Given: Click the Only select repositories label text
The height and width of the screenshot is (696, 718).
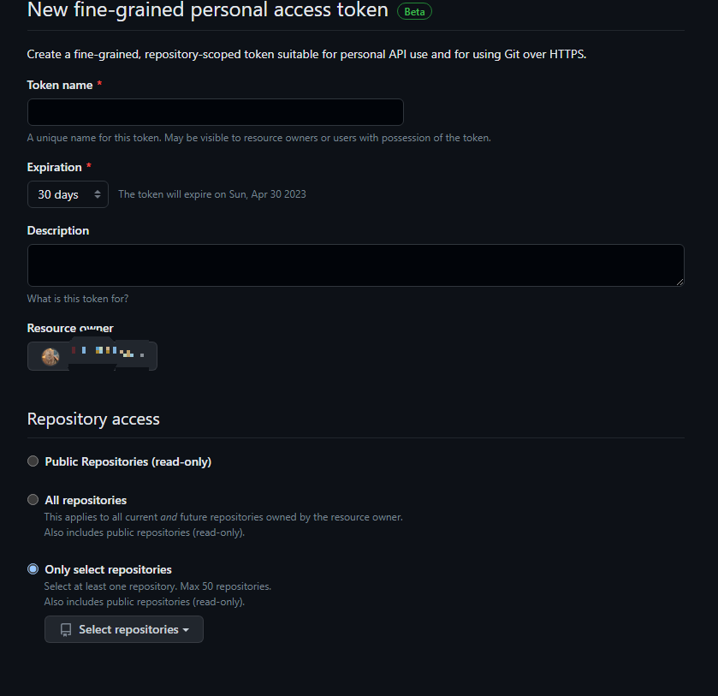Looking at the screenshot, I should pos(108,569).
